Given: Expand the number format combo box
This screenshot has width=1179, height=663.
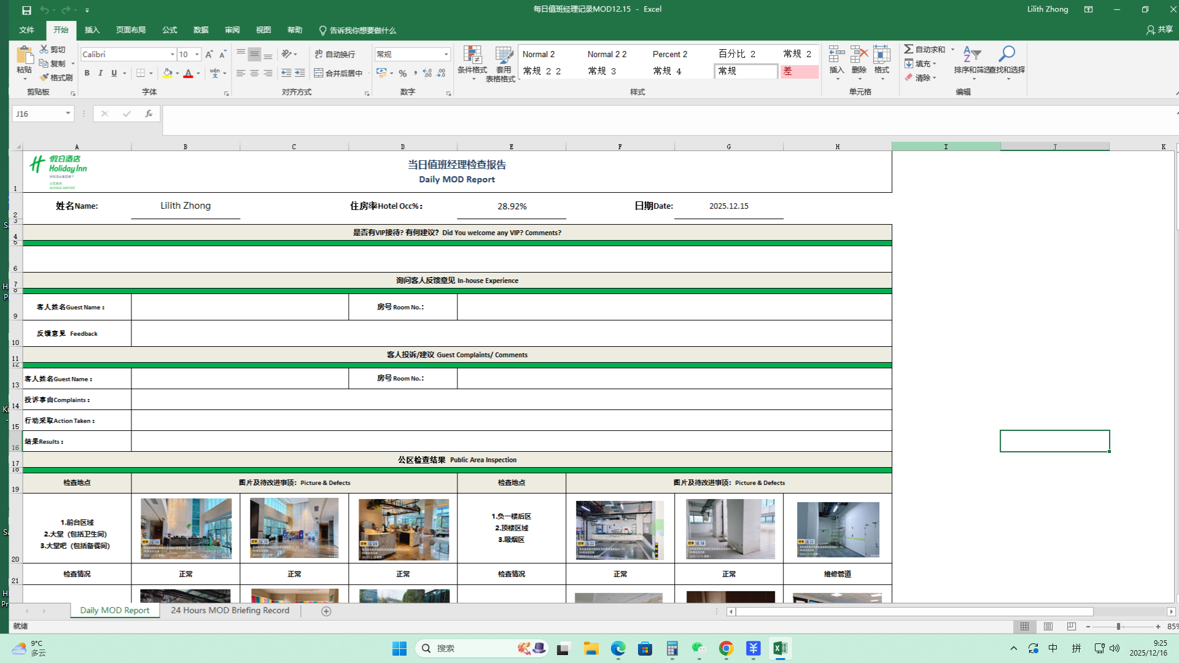Looking at the screenshot, I should point(446,55).
